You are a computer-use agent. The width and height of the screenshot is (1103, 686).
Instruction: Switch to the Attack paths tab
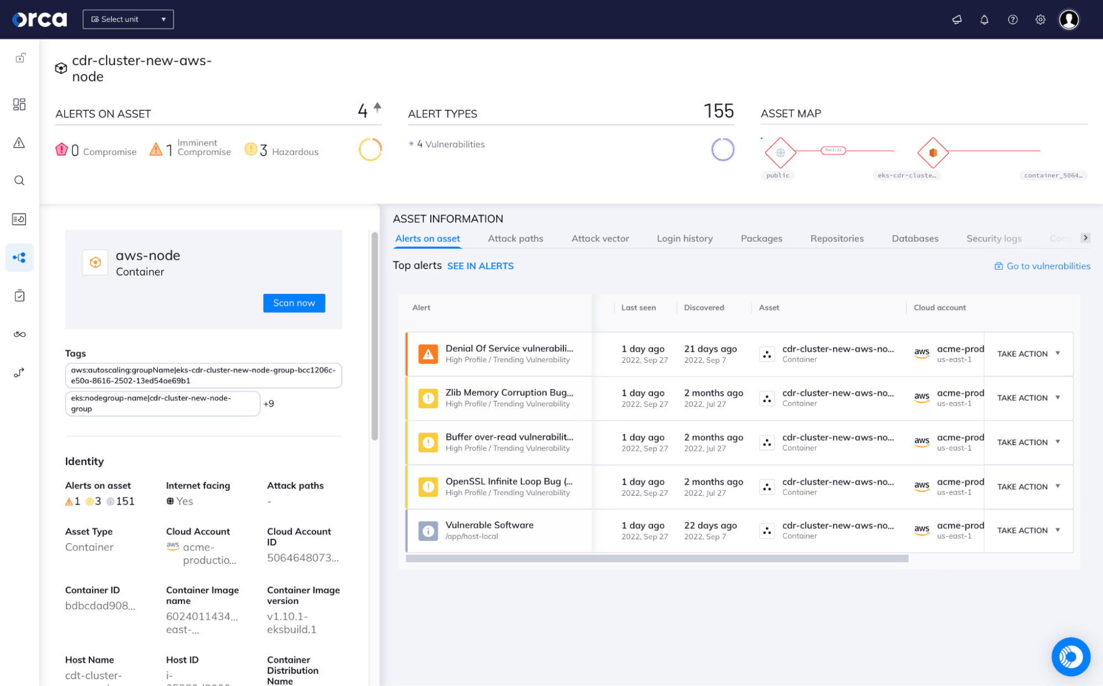click(x=515, y=238)
